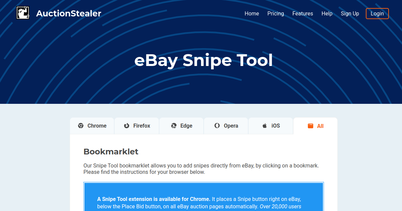Viewport: 402px width, 211px height.
Task: Switch to the Firefox instructions tab
Action: (136, 126)
